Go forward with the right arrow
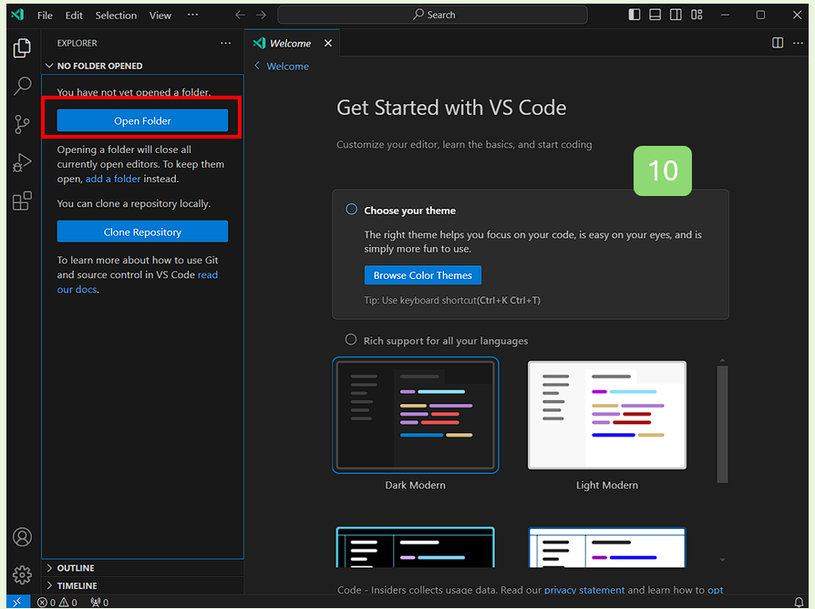 (261, 15)
